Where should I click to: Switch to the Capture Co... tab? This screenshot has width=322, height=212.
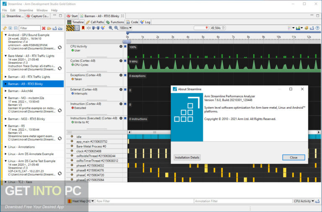tap(38, 16)
